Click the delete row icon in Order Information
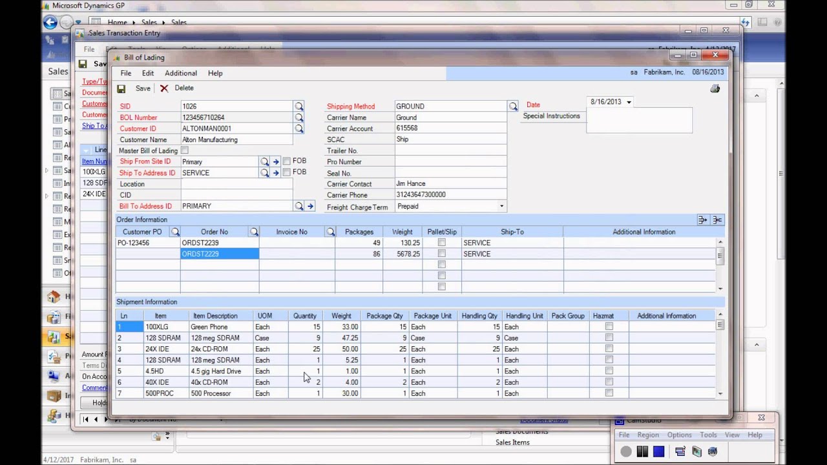The height and width of the screenshot is (465, 827). [717, 220]
